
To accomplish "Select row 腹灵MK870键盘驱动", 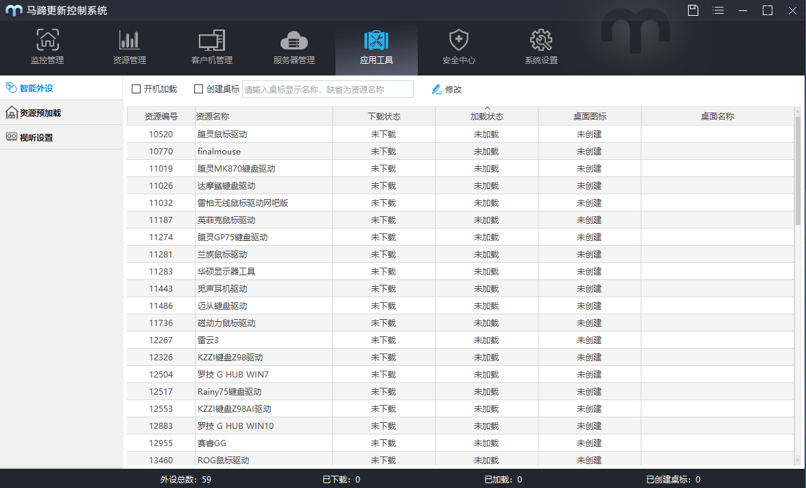I will (460, 169).
